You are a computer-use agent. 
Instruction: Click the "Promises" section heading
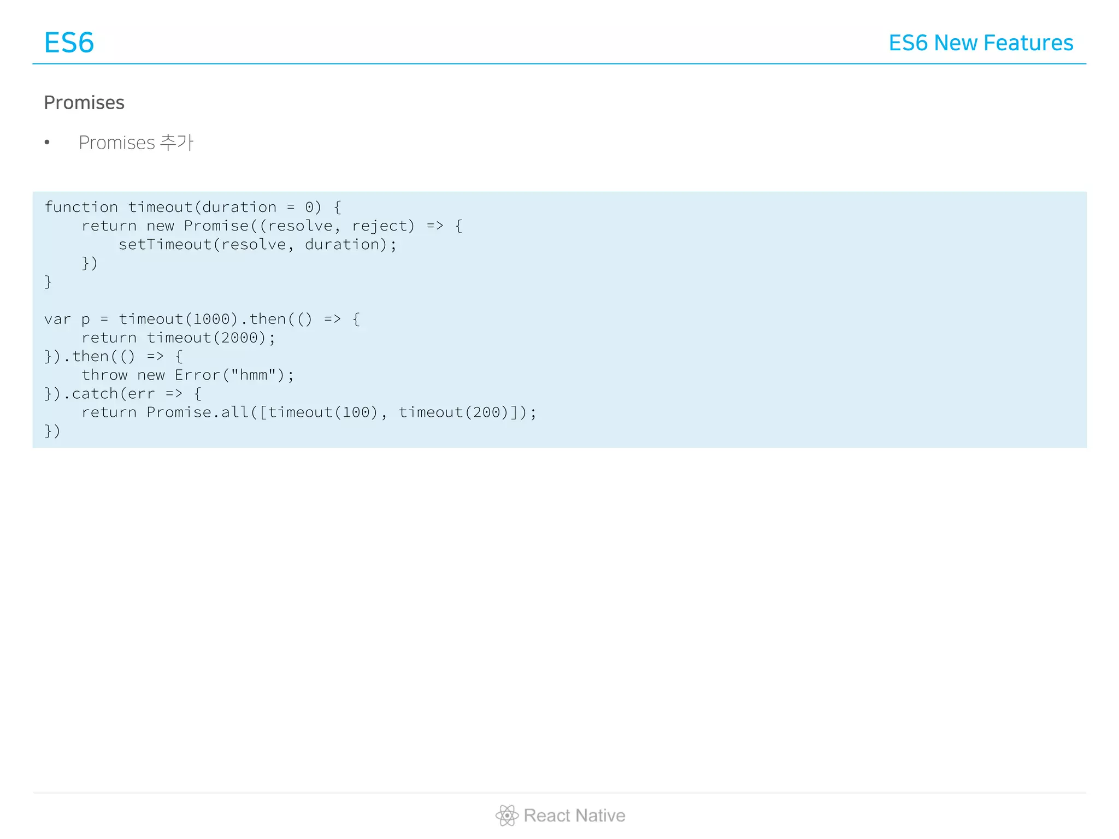click(x=84, y=103)
